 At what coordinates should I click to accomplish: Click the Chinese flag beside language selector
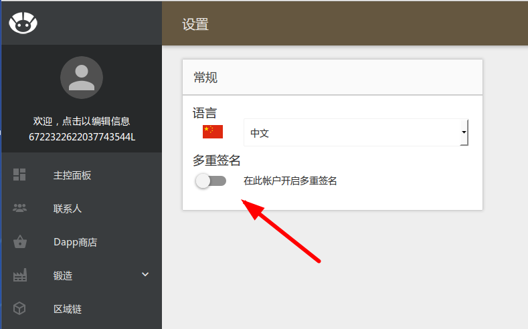(212, 132)
